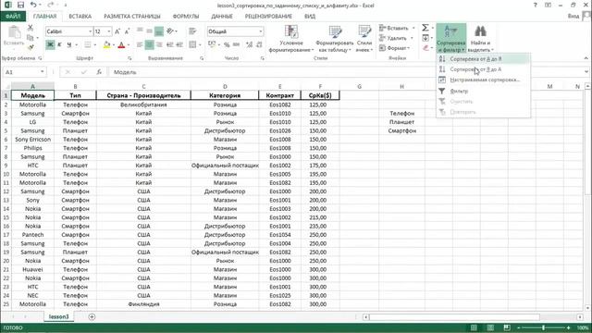
Task: Click the insert function fx icon
Action: click(99, 72)
